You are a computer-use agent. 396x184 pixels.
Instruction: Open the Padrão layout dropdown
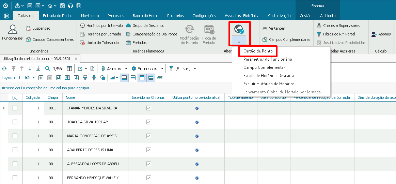pos(27,78)
